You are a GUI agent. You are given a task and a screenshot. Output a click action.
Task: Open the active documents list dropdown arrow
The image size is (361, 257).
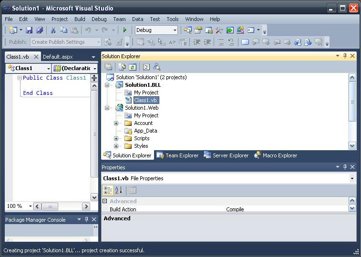tap(93, 57)
